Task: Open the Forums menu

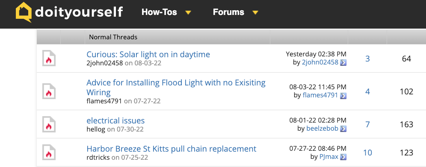Action: (x=228, y=12)
